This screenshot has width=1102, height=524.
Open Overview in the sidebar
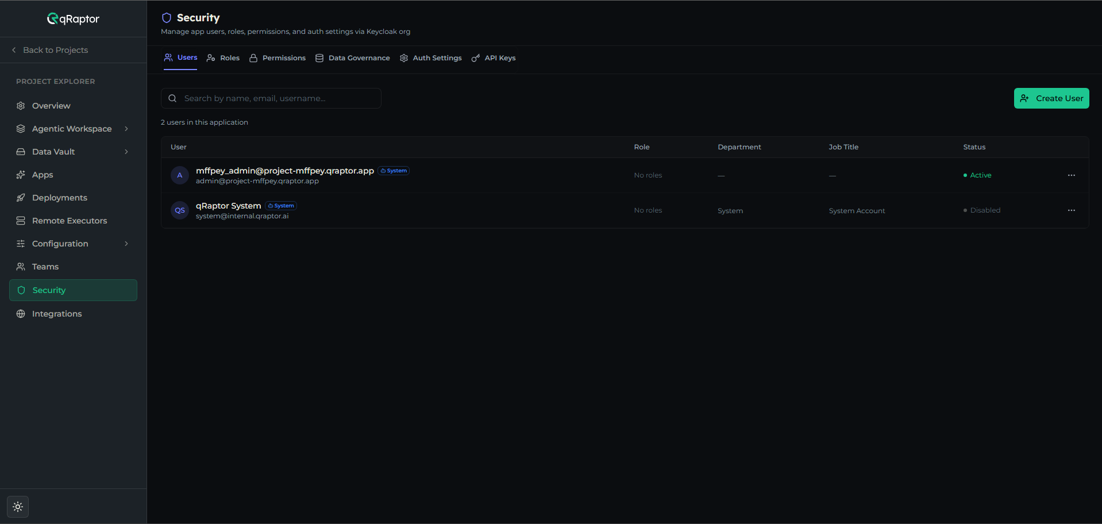(x=73, y=106)
